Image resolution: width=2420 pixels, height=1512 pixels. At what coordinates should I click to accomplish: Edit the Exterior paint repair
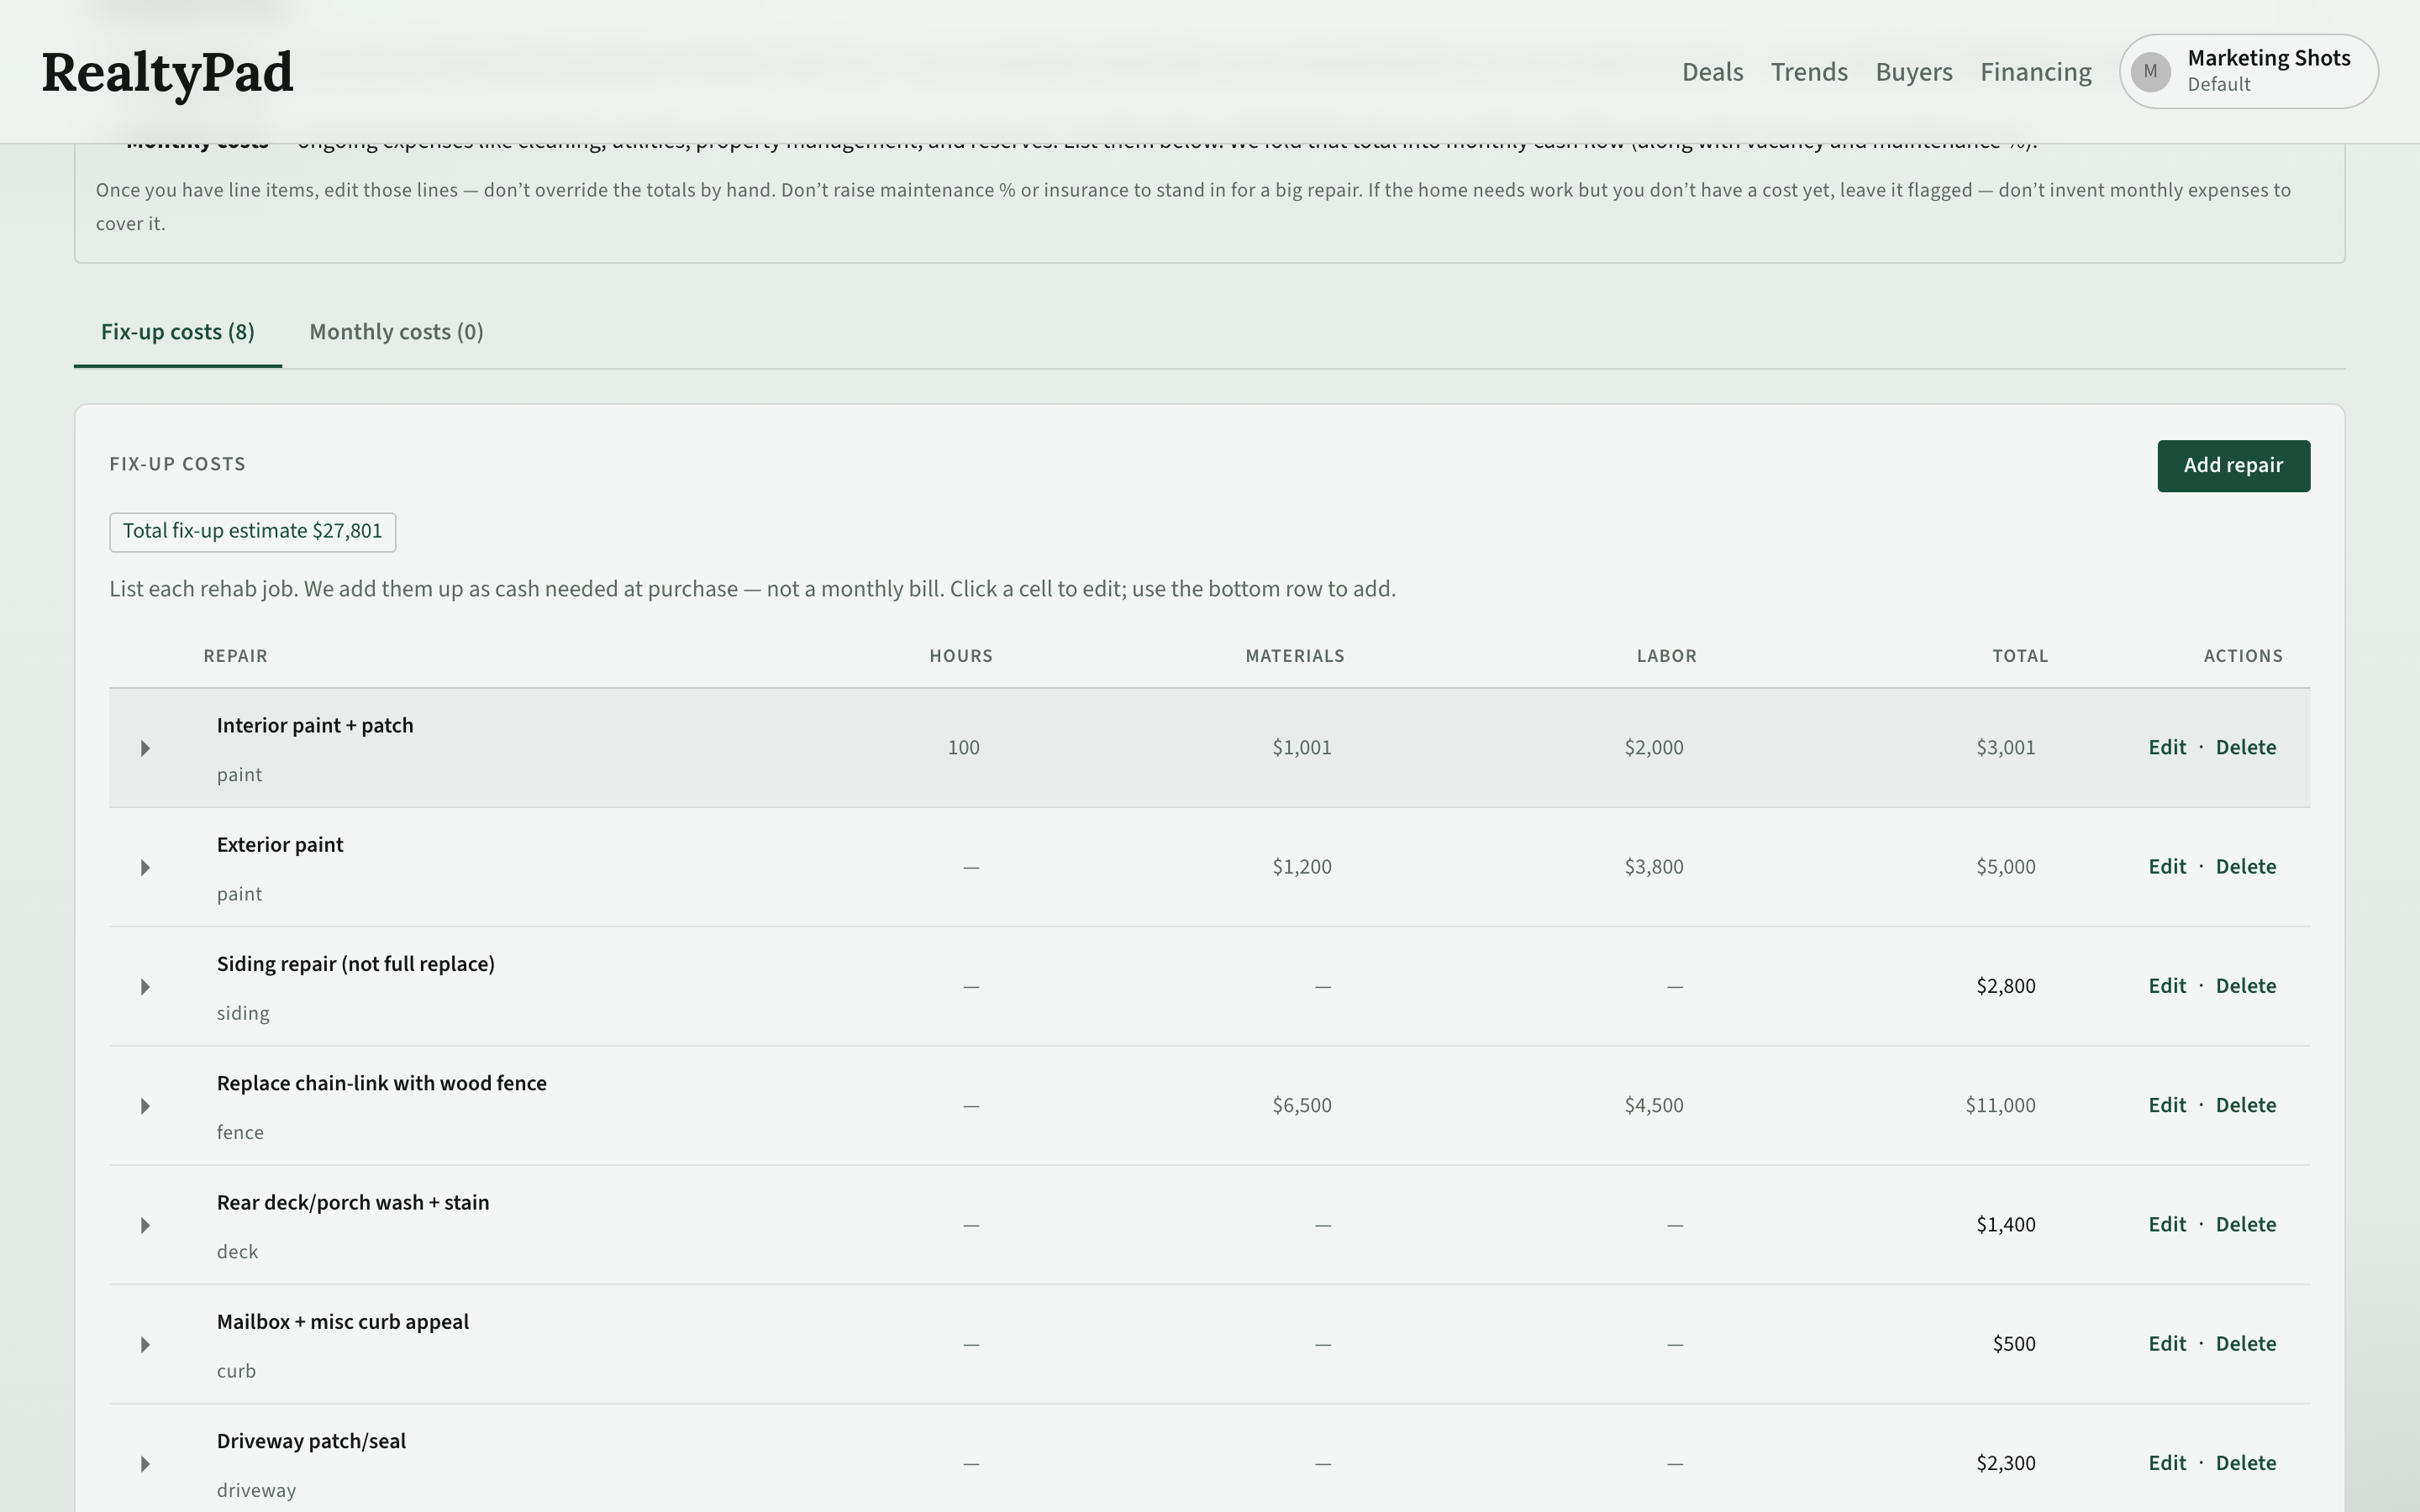tap(2166, 867)
